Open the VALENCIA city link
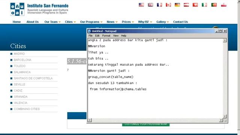This screenshot has width=240, height=135. pyautogui.click(x=21, y=103)
